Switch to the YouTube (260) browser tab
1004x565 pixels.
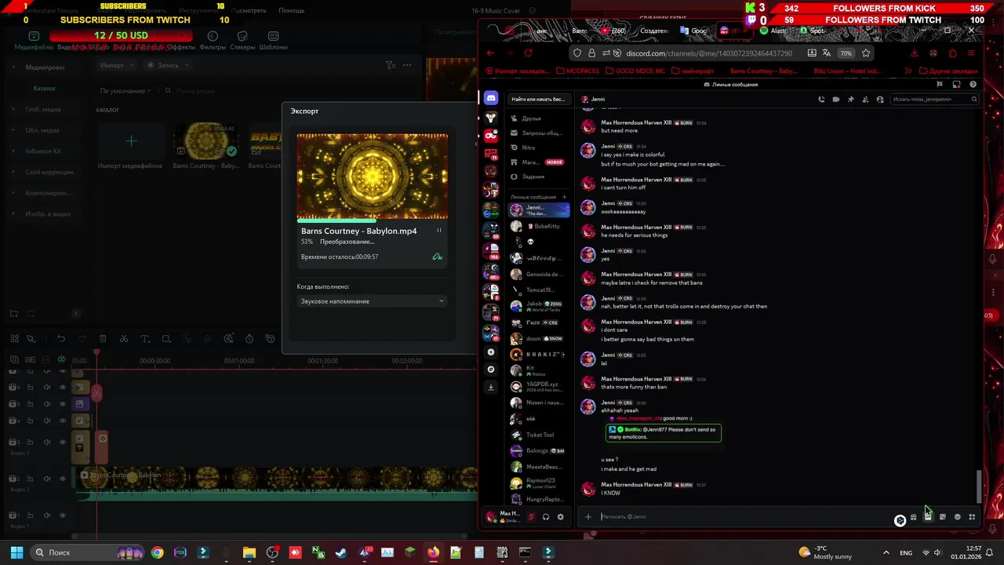[615, 31]
